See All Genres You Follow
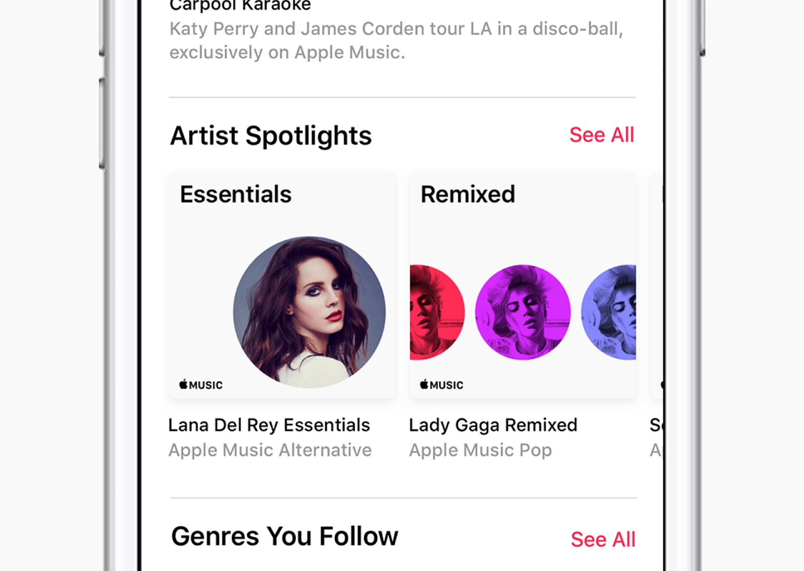The width and height of the screenshot is (804, 571). tap(603, 539)
